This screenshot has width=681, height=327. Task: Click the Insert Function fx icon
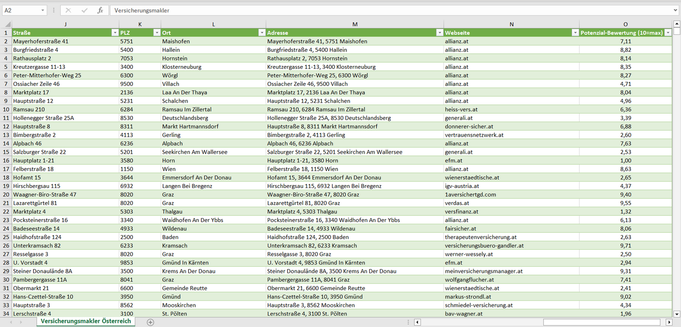pyautogui.click(x=100, y=10)
